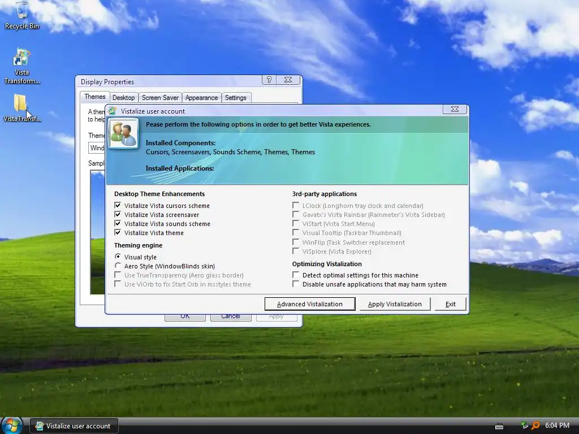Switch to Themes tab in Display Properties

click(94, 97)
